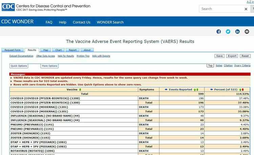Select the Moderna DEATH row vaccine cell

click(x=74, y=107)
